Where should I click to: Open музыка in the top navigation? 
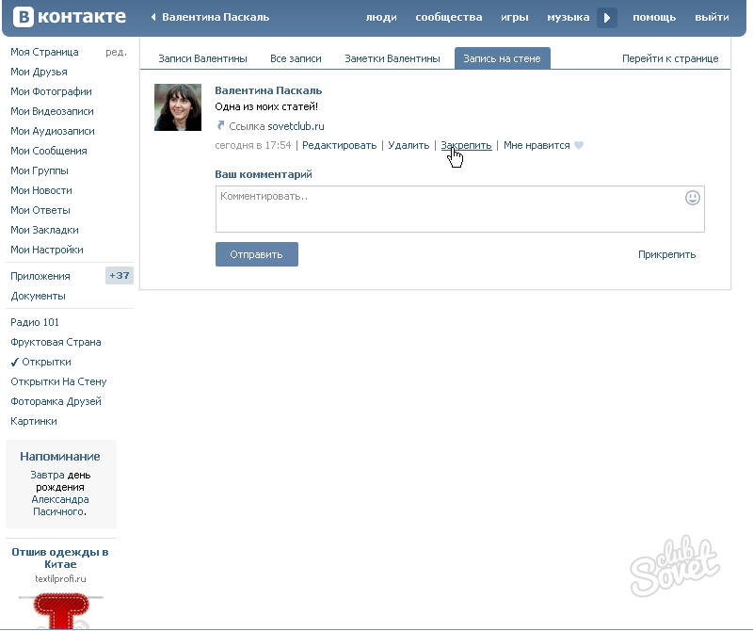(568, 17)
